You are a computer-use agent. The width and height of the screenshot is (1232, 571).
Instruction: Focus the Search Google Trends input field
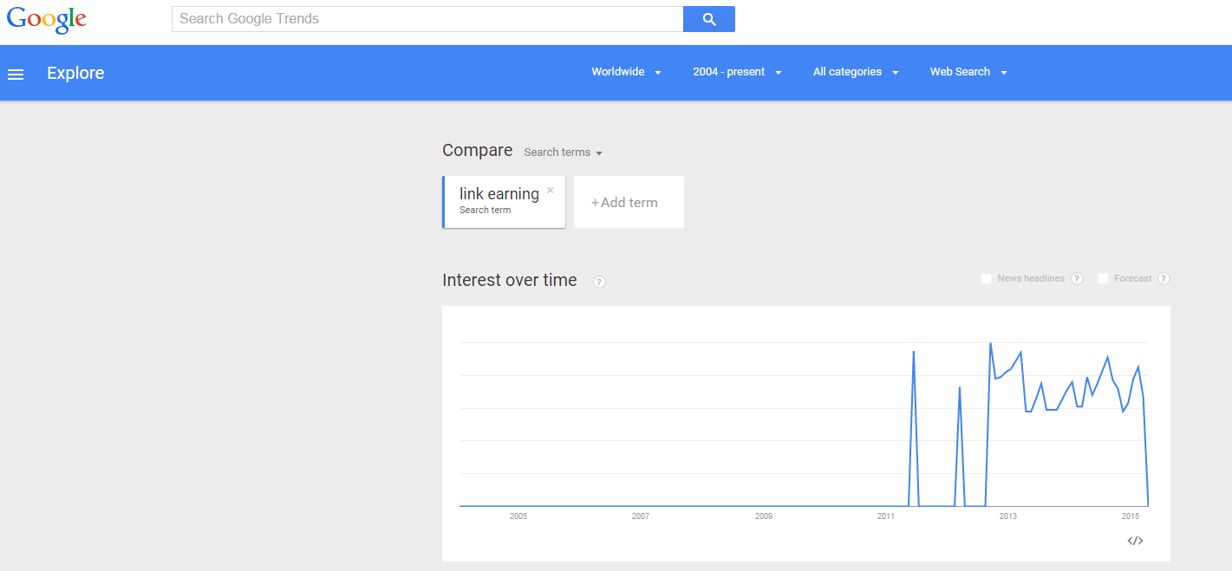(427, 19)
